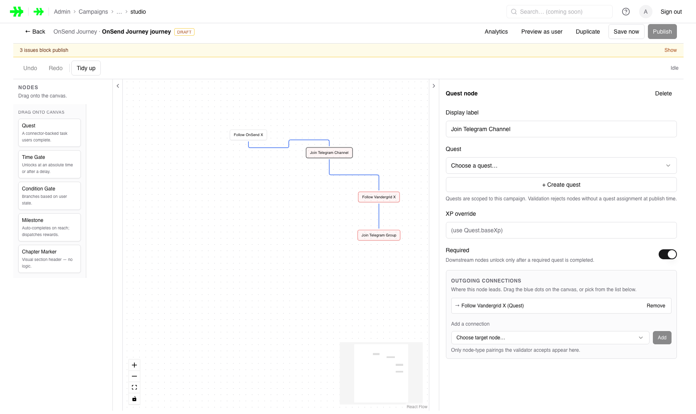
Task: Click Undo in the toolbar
Action: (x=30, y=68)
